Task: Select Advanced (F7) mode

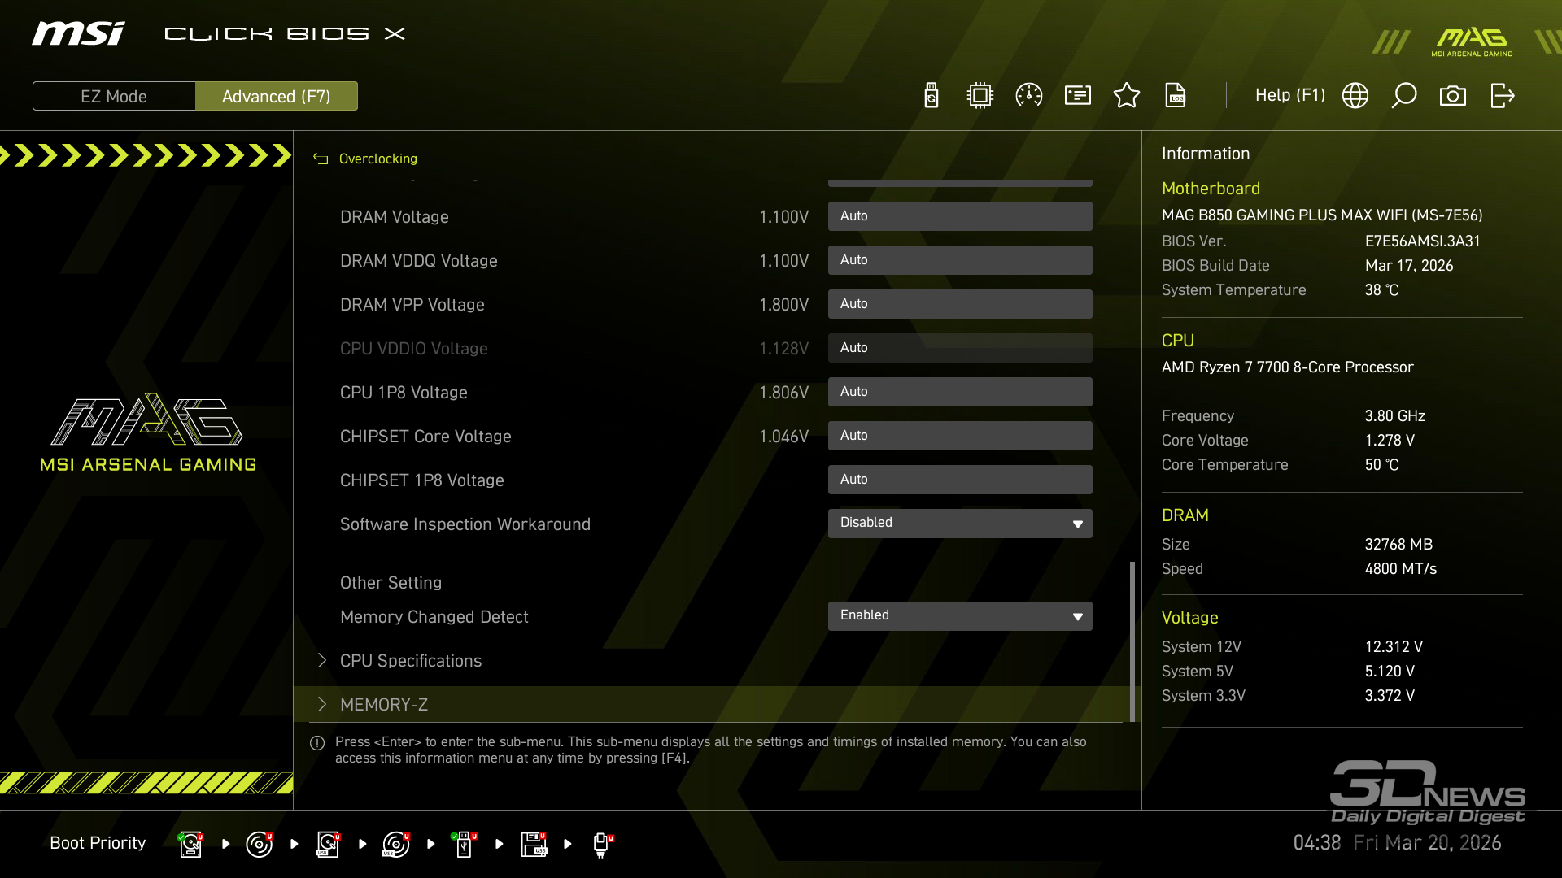Action: 277,96
